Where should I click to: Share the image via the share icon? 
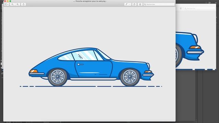[x=24, y=4]
